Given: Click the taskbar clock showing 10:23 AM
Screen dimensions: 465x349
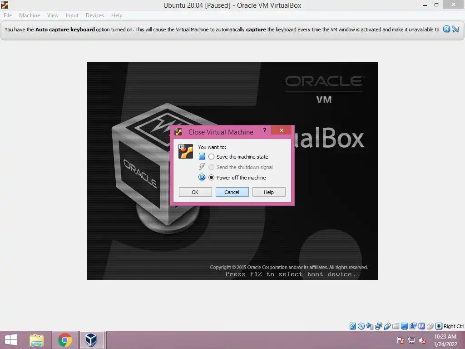Looking at the screenshot, I should coord(445,340).
